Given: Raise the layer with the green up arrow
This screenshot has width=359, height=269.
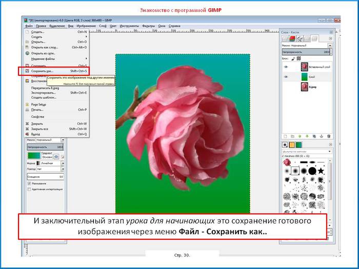Looking at the screenshot, I should click(x=300, y=136).
